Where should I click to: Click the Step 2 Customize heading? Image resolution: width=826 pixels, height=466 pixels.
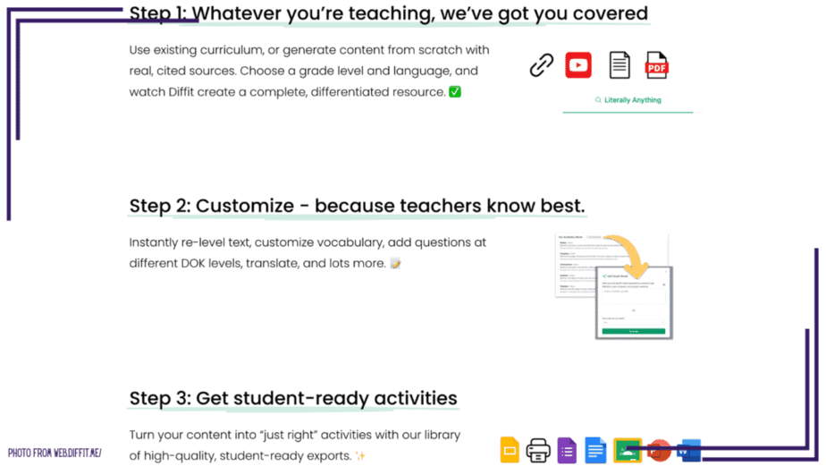point(358,206)
